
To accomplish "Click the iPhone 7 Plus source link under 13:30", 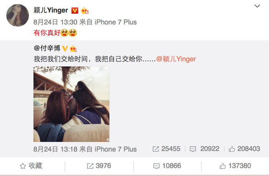I will (115, 22).
